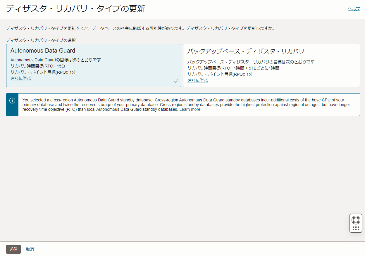Select the Autonomous Data Guard card
Screen dimensions: 365x256
[x=94, y=65]
